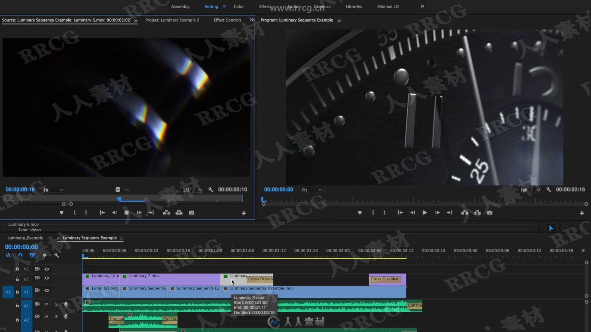591x332 pixels.
Task: Toggle Linked Selection in timeline
Action: click(32, 255)
